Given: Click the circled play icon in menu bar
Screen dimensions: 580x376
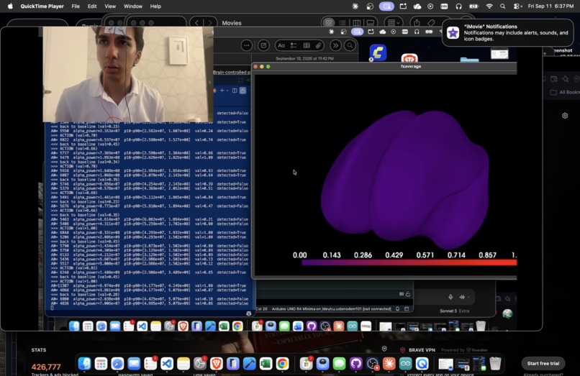Looking at the screenshot, I should pyautogui.click(x=430, y=6).
